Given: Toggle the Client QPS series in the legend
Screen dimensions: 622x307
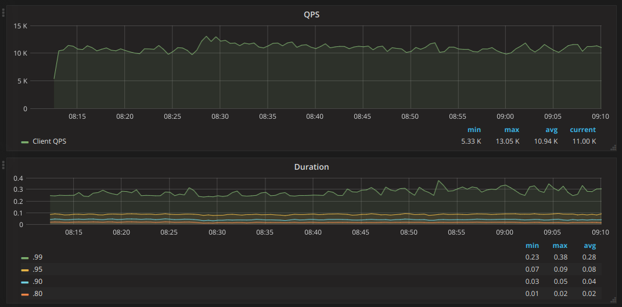Looking at the screenshot, I should click(49, 141).
